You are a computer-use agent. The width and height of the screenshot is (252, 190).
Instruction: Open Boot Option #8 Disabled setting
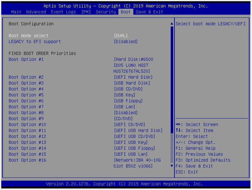[x=126, y=113]
